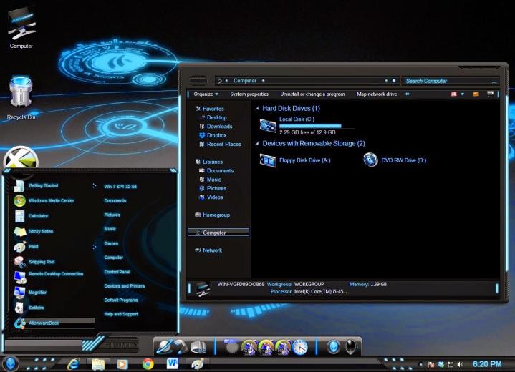Screen dimensions: 515x372
Task: Open the Recycle Bin desktop icon
Action: pyautogui.click(x=21, y=98)
